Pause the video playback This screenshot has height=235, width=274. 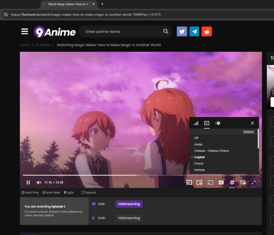click(x=28, y=182)
